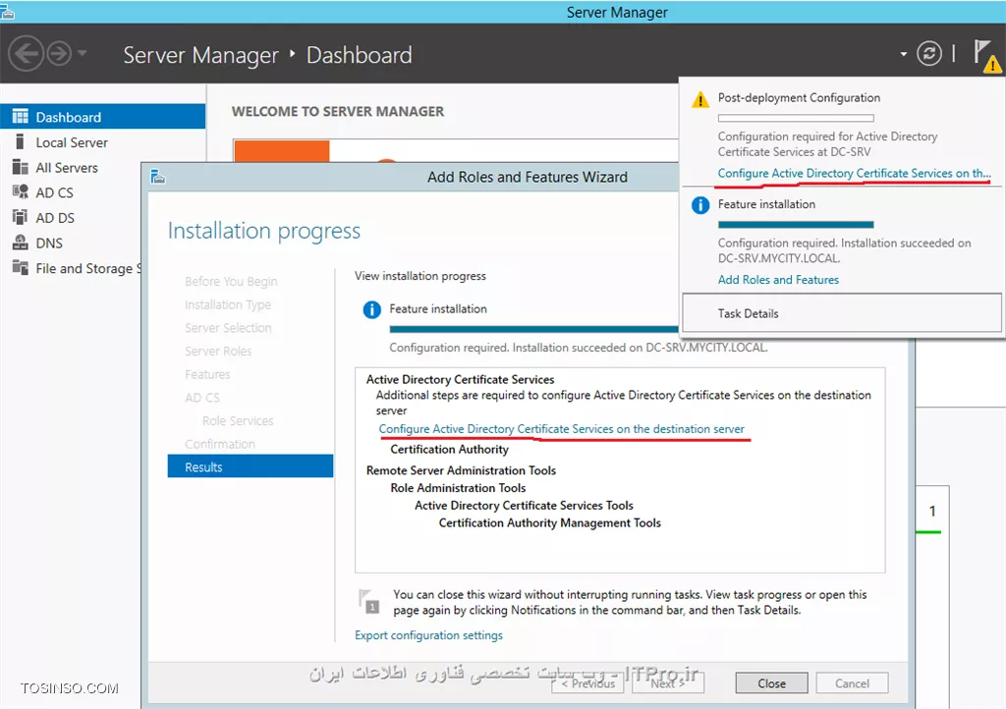The height and width of the screenshot is (709, 1006).
Task: Click the Forward navigation arrow
Action: pos(60,53)
